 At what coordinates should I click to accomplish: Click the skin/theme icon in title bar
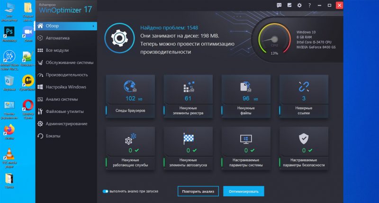[x=289, y=5]
